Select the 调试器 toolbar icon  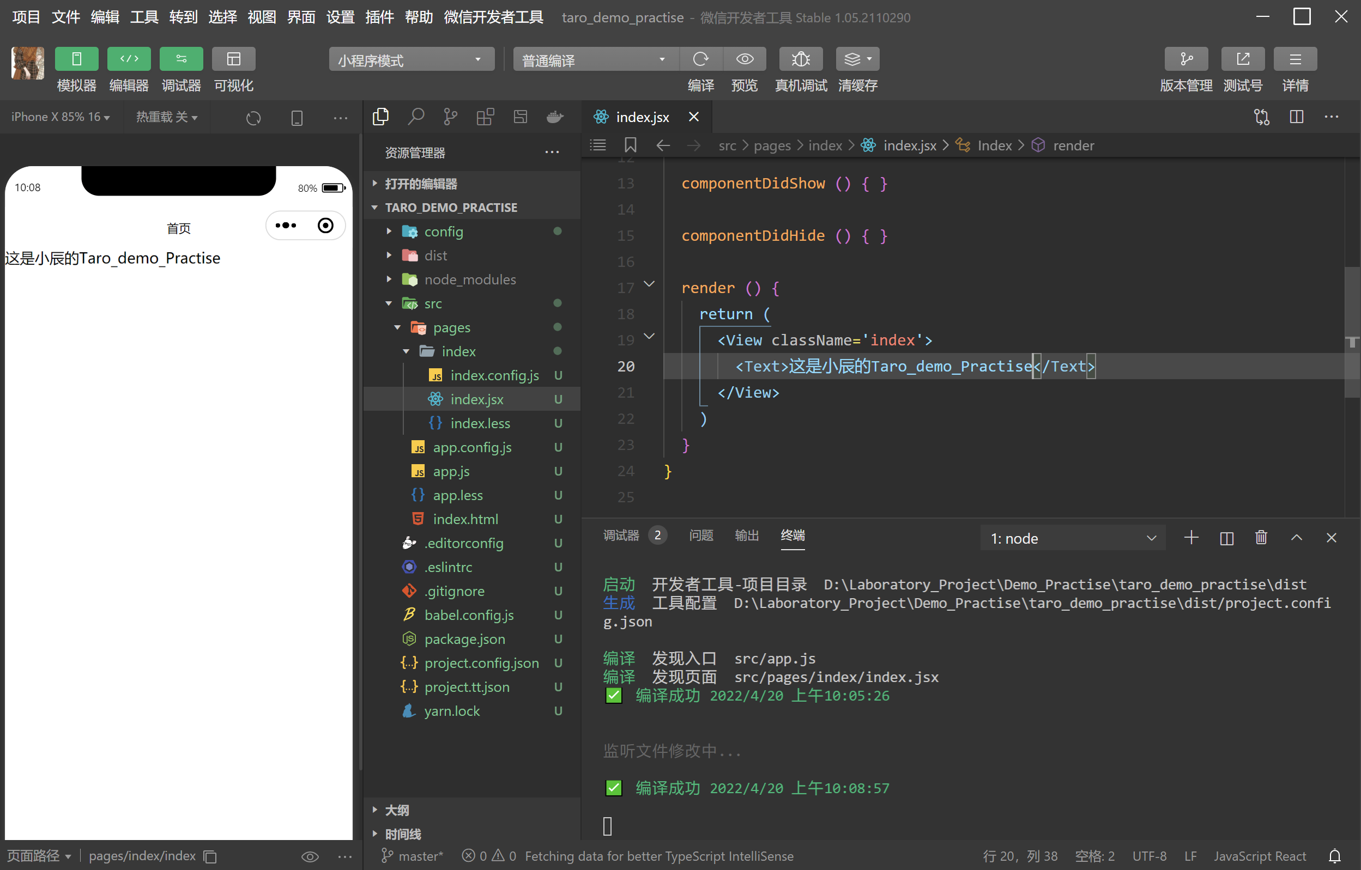click(x=181, y=59)
